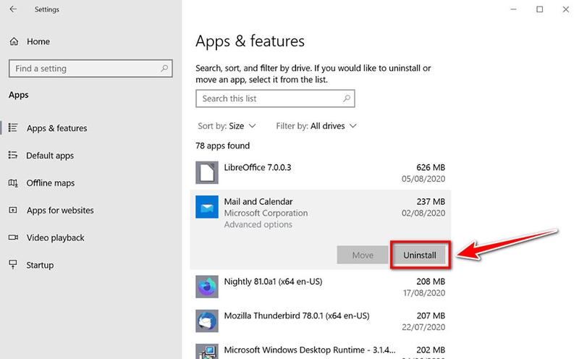Click the Apps category heading in sidebar
Viewport: 579px width, 359px height.
19,95
